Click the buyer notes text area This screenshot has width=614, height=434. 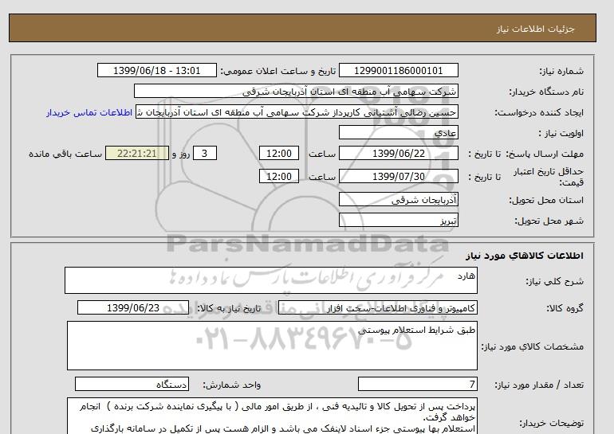pos(272,416)
